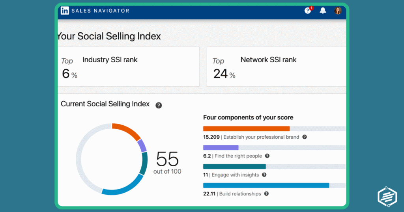The image size is (404, 212).
Task: Click the orange segment of the donut chart
Action: (127, 130)
